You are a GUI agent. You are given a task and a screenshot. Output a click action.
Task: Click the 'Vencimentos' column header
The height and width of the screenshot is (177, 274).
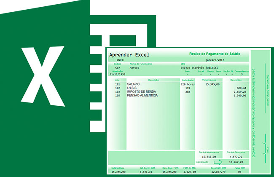(x=209, y=80)
